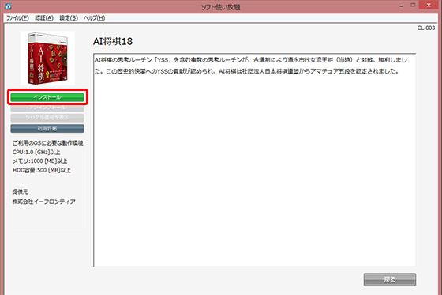Click the ソフト使い放題 title bar text
This screenshot has height=295, width=442.
click(x=221, y=7)
